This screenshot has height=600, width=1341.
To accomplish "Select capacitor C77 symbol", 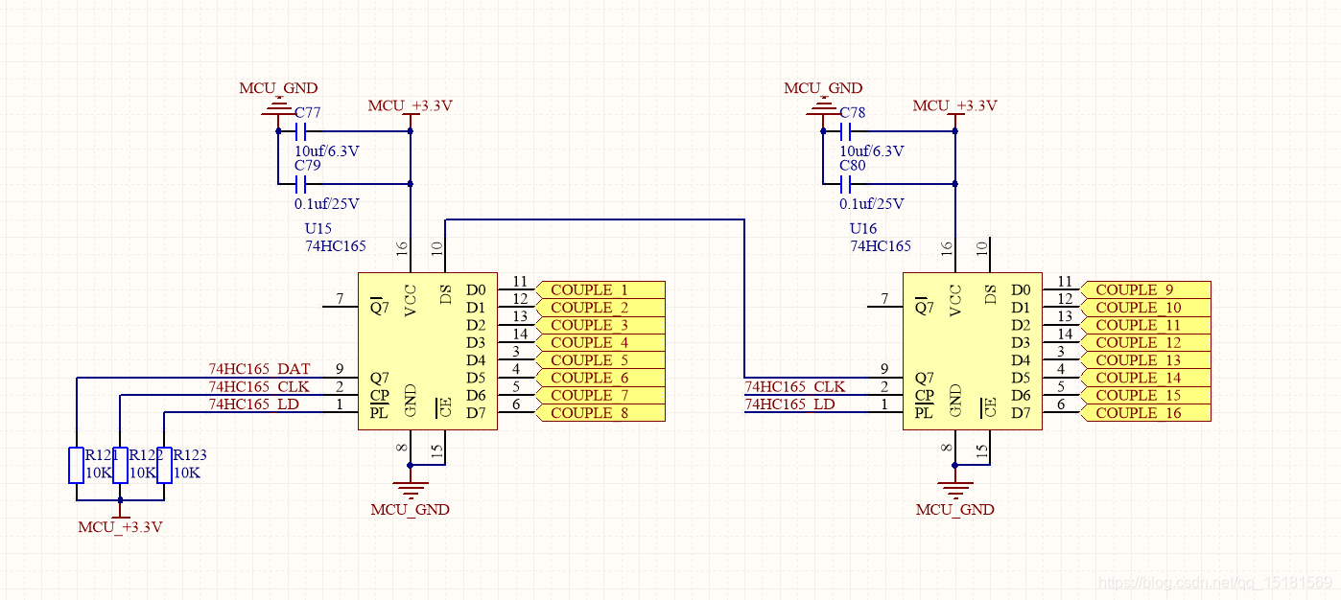I will 300,131.
